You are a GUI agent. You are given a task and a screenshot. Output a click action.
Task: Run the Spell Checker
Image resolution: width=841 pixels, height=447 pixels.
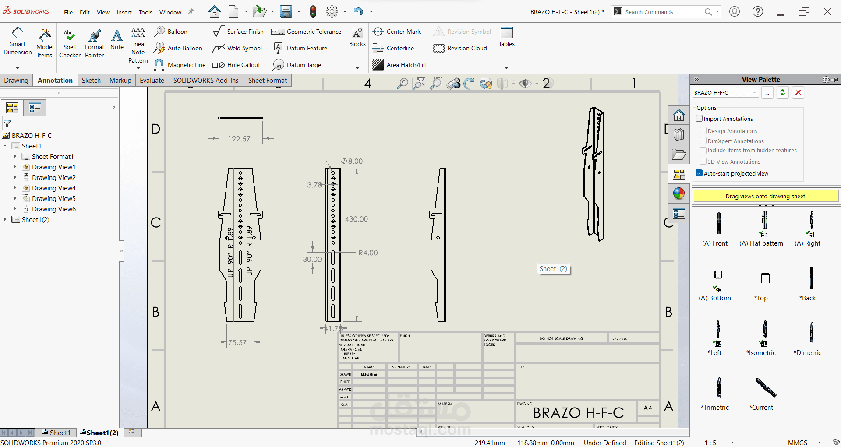point(70,43)
